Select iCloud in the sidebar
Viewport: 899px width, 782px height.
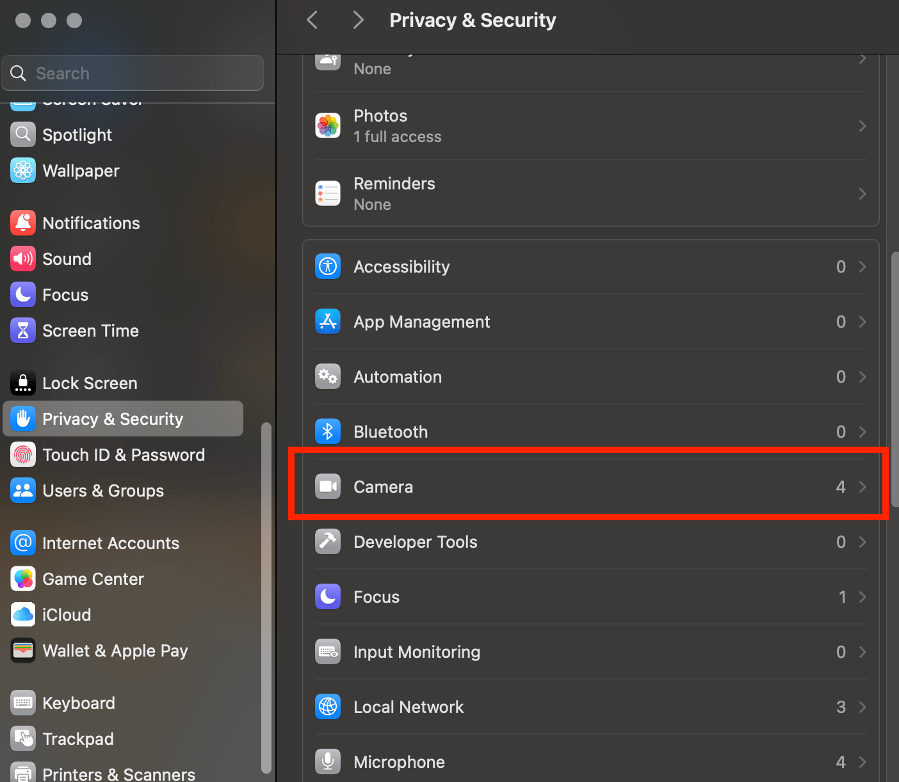(x=67, y=615)
